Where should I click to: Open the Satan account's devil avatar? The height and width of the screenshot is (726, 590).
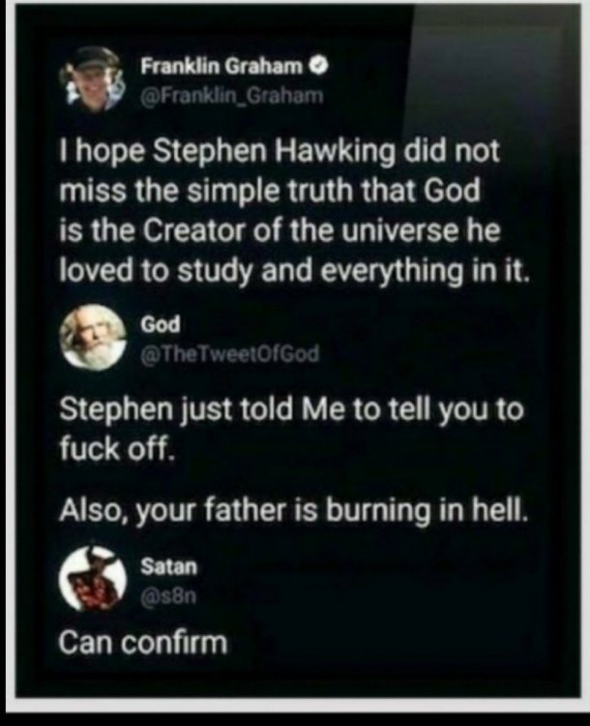pos(93,579)
